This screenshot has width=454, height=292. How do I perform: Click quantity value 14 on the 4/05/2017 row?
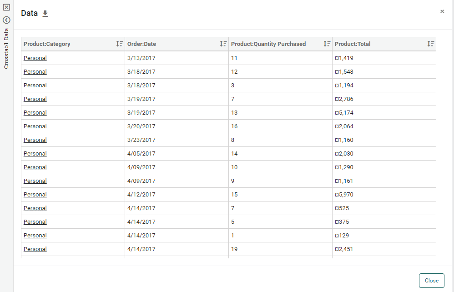(x=234, y=153)
